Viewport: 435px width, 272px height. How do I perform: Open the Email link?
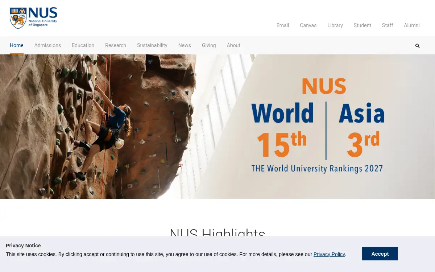pyautogui.click(x=283, y=25)
